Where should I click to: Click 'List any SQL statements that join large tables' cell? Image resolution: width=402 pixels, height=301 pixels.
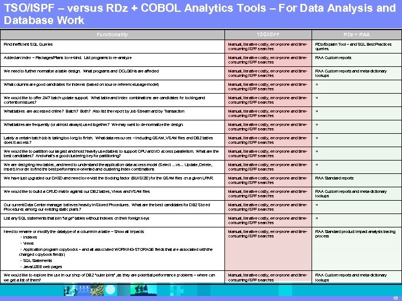(112, 220)
